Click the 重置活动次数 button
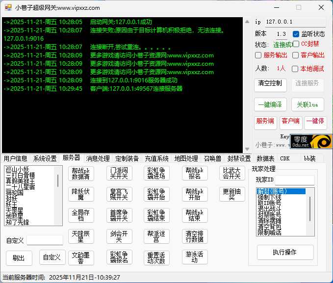This screenshot has width=333, height=283. (x=156, y=257)
